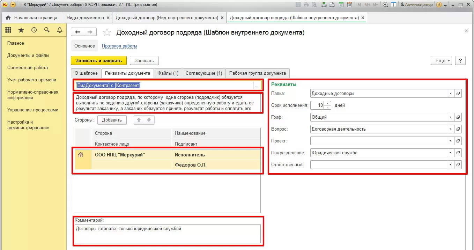The height and width of the screenshot is (250, 474).
Task: Increase Срок исполнения with the stepper arrows
Action: point(327,103)
